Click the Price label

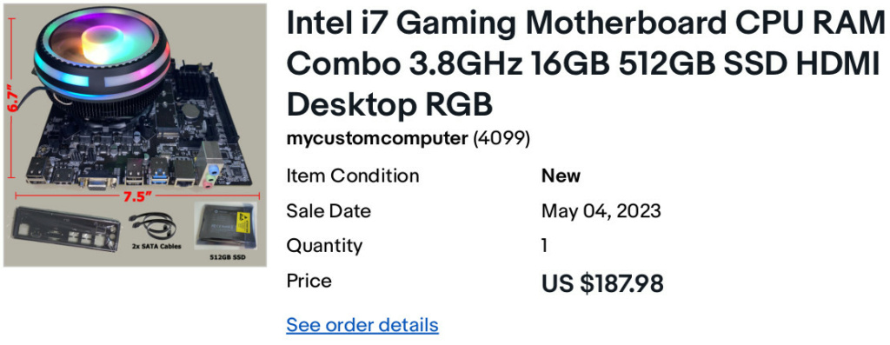click(309, 281)
